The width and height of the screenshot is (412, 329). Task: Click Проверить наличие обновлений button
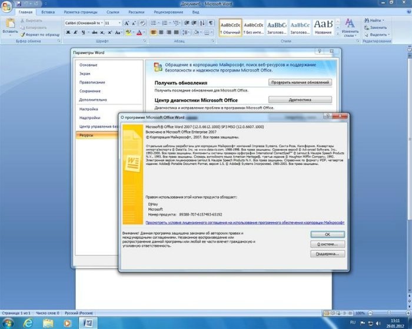[x=300, y=82]
